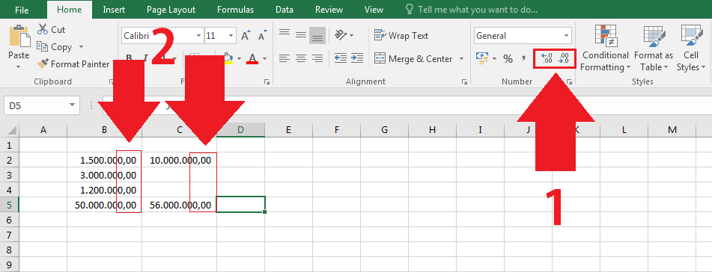Switch to the View tab
The width and height of the screenshot is (712, 272).
(x=374, y=10)
